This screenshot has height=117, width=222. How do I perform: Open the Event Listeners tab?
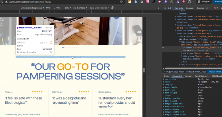click(202, 76)
